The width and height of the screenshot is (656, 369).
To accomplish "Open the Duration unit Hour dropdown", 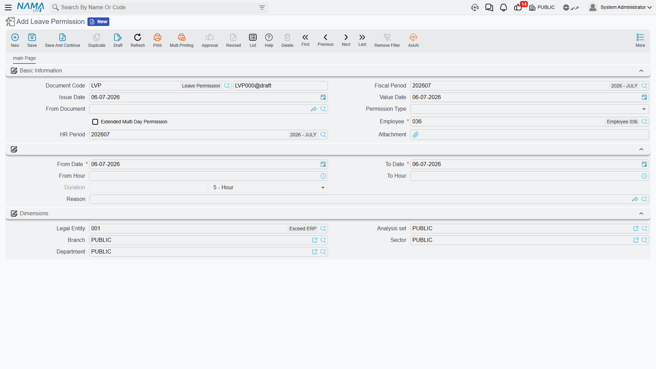I will pyautogui.click(x=269, y=188).
